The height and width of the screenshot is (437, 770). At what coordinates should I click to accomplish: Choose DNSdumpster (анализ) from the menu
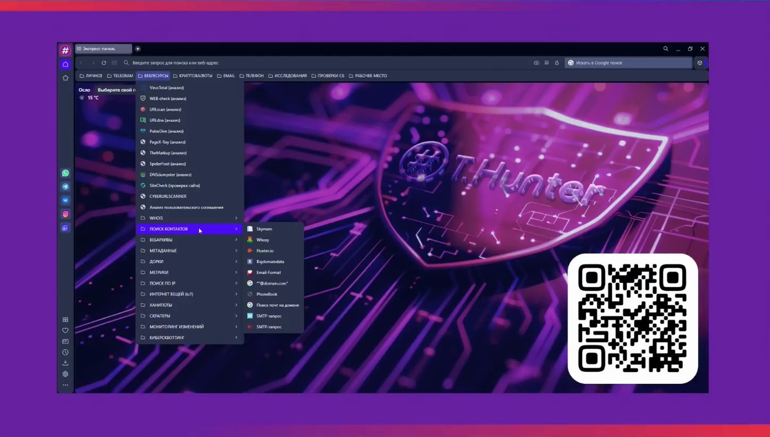tap(190, 175)
